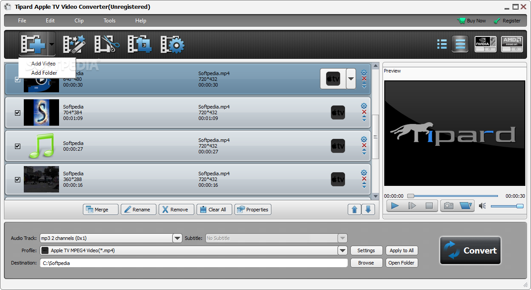Mute audio using the speaker icon
The height and width of the screenshot is (290, 531).
[483, 206]
